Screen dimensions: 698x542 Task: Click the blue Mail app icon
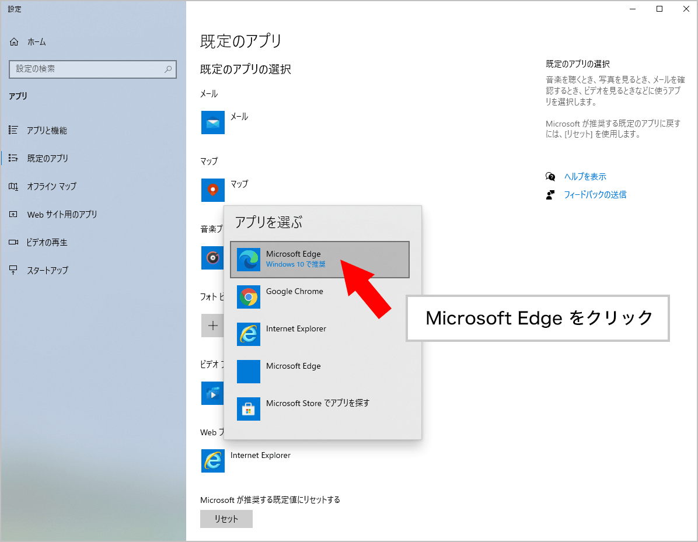(213, 123)
